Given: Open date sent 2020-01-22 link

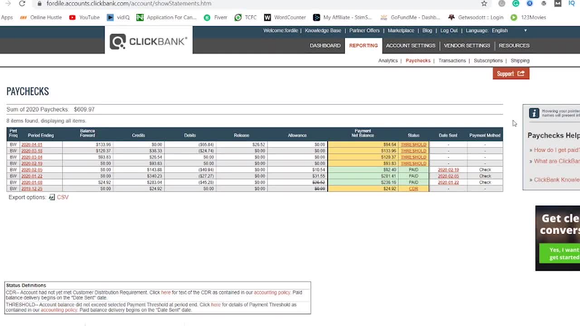Looking at the screenshot, I should 448,182.
